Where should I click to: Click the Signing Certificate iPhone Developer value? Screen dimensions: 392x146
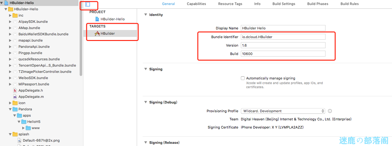pyautogui.click(x=272, y=127)
